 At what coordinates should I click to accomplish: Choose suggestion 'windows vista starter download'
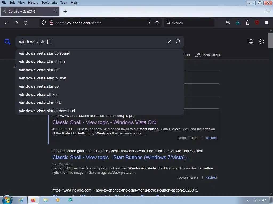[100, 111]
